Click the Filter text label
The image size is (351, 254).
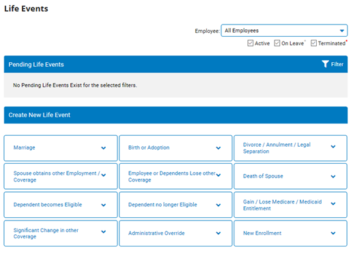[x=337, y=64]
